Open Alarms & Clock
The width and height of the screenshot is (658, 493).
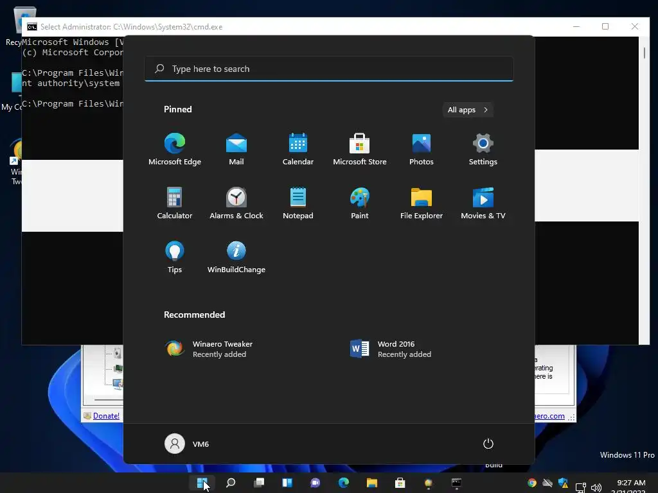point(236,203)
